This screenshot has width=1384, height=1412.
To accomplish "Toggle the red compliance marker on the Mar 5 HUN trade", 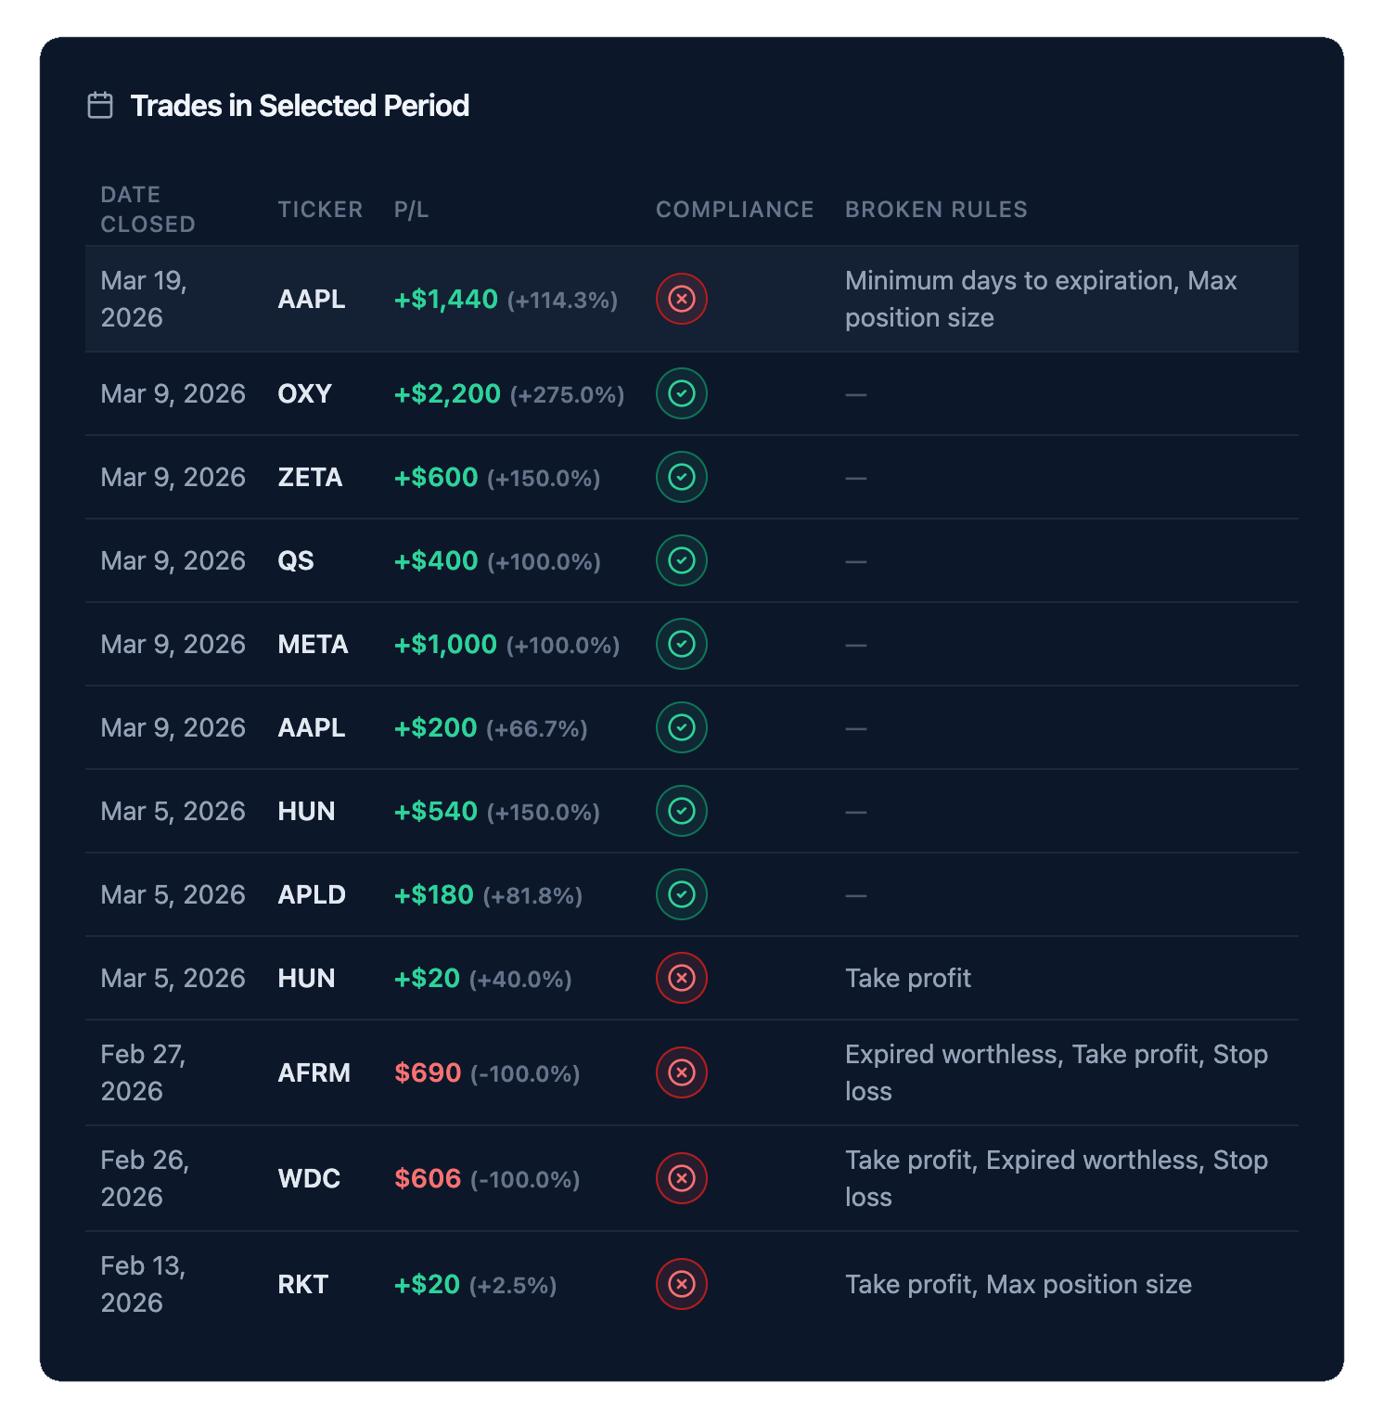I will [681, 978].
